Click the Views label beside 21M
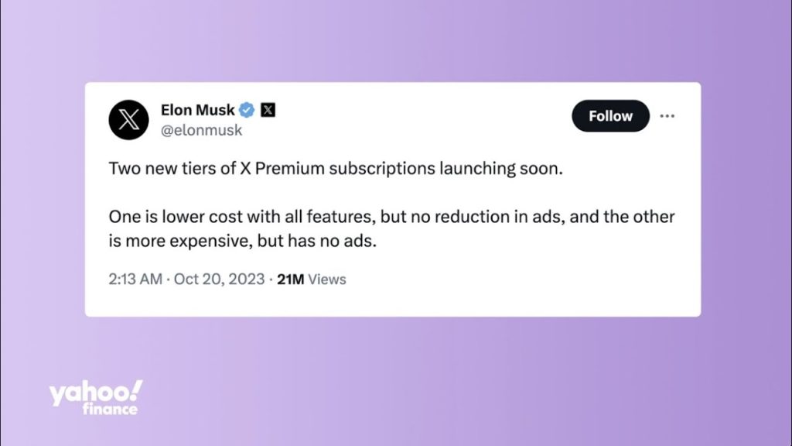The image size is (792, 446). tap(327, 279)
